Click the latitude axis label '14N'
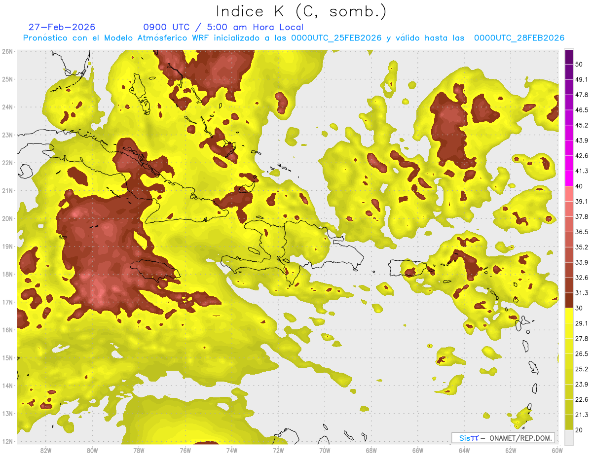Screen dimensions: 592x457 pos(7,386)
